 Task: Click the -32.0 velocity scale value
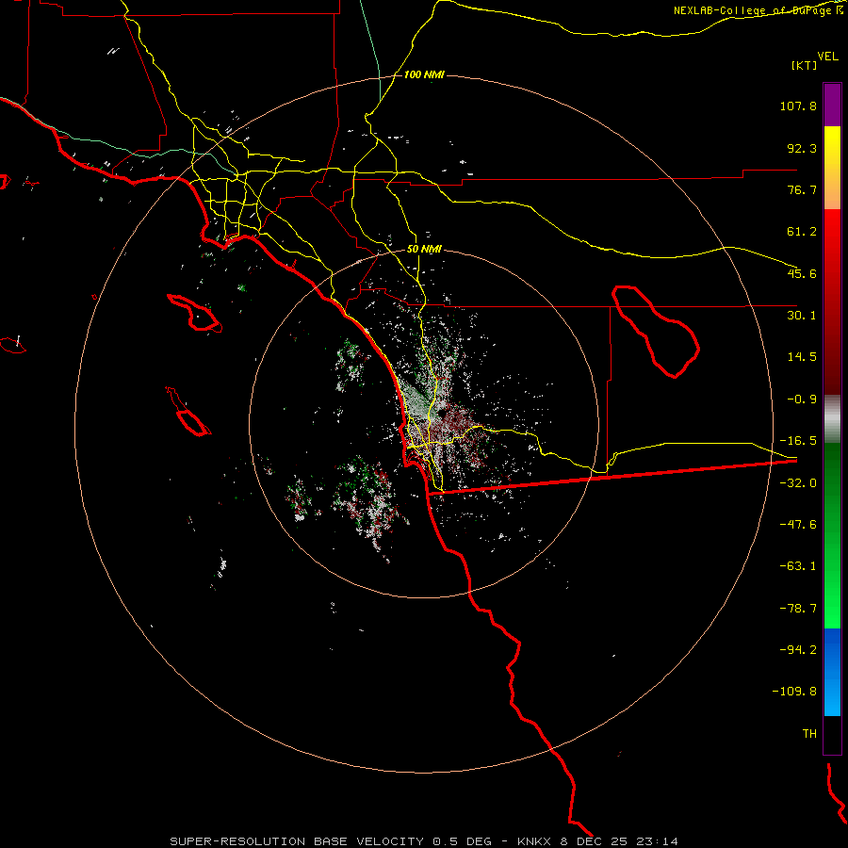click(798, 483)
